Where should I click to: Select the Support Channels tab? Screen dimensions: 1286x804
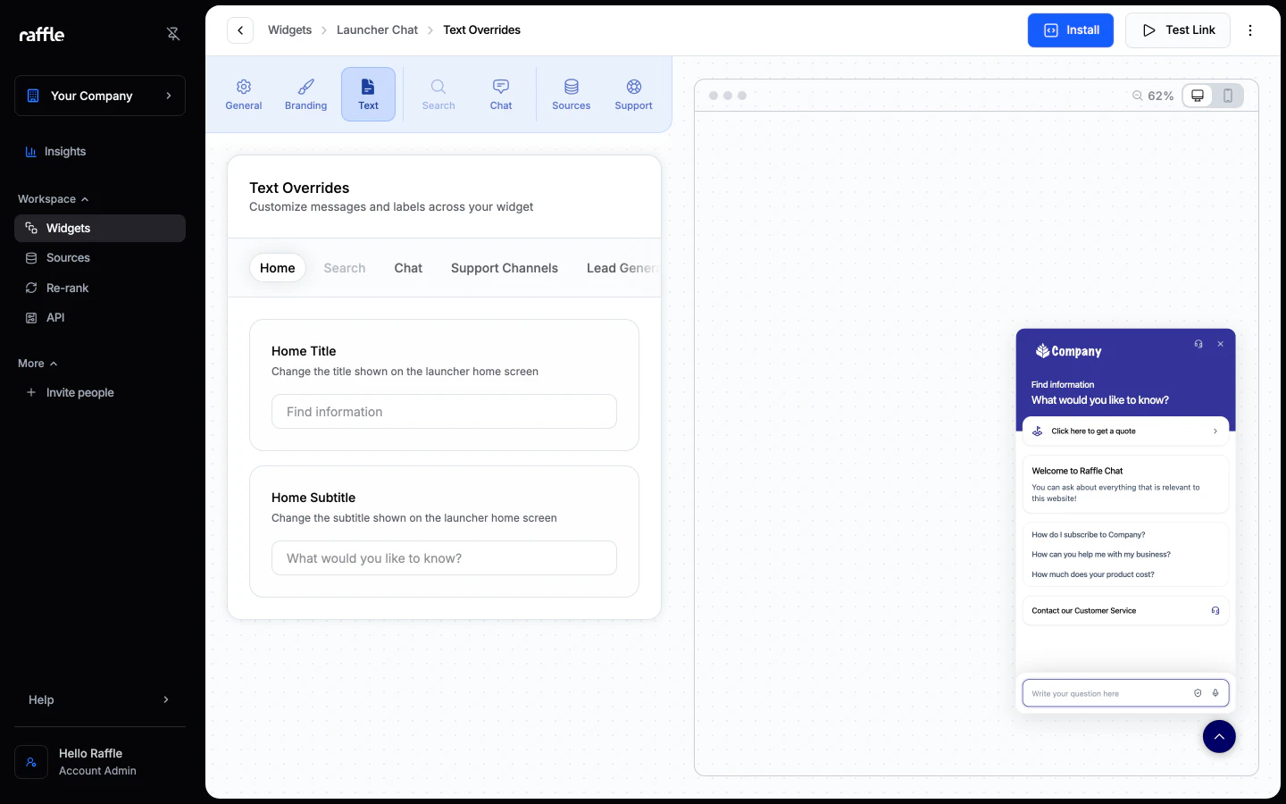[x=505, y=268]
